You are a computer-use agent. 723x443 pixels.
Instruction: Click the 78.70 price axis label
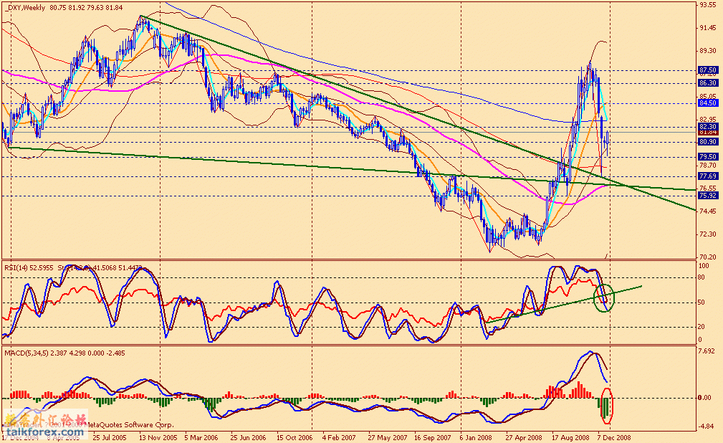pyautogui.click(x=708, y=165)
